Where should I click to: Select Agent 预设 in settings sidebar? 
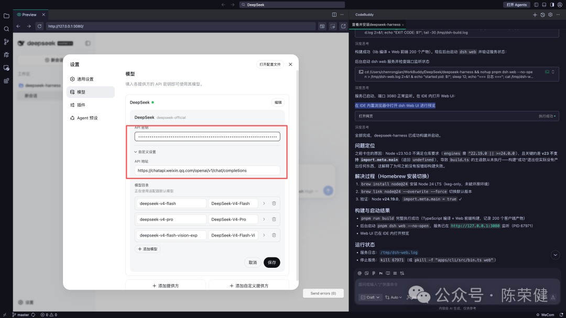tap(91, 118)
